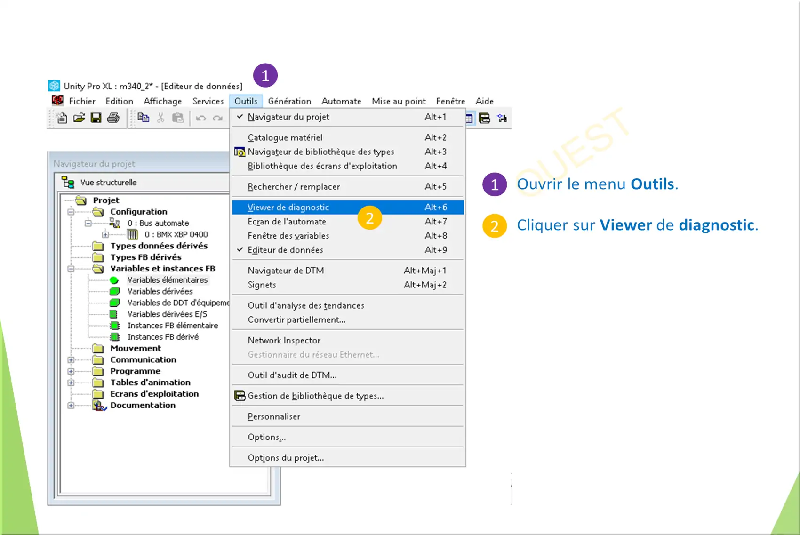Open the Affichage menu
The image size is (800, 535).
(162, 101)
